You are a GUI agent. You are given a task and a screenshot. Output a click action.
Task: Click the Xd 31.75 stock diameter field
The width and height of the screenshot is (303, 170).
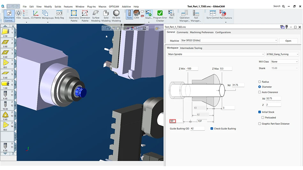click(238, 85)
